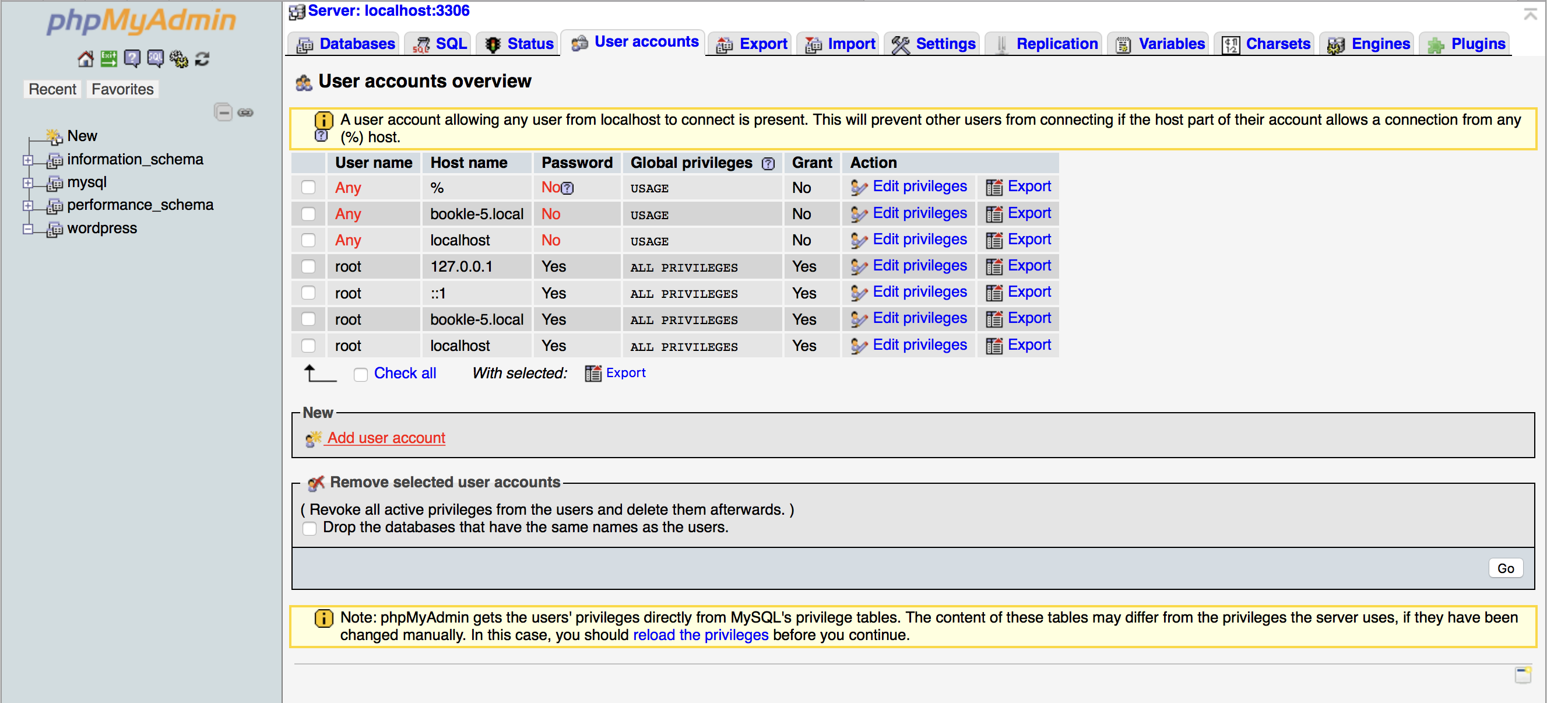Viewport: 1547px width, 703px height.
Task: Select checkbox for root 127.0.0.1 user
Action: 308,266
